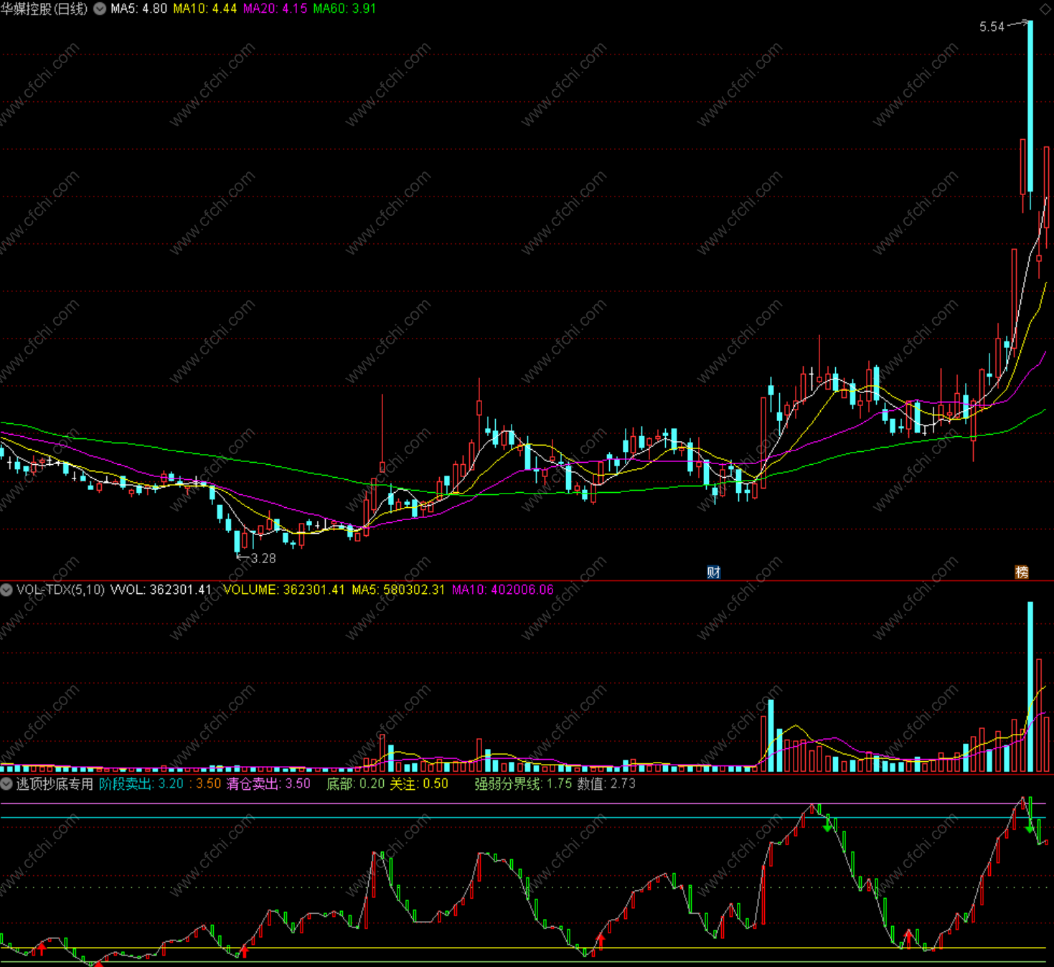Click the yellow MA10: 4.44 label

coord(205,9)
